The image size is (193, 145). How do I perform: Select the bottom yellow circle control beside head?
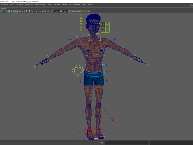click(81, 30)
